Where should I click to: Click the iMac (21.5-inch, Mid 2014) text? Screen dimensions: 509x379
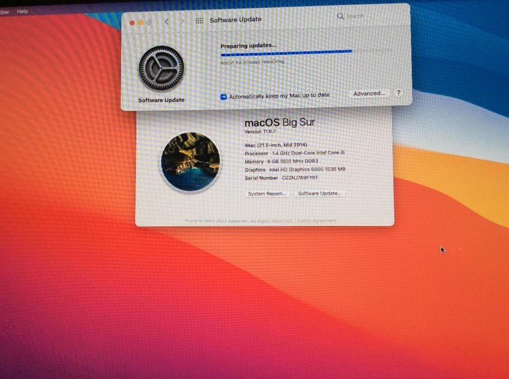tap(276, 145)
